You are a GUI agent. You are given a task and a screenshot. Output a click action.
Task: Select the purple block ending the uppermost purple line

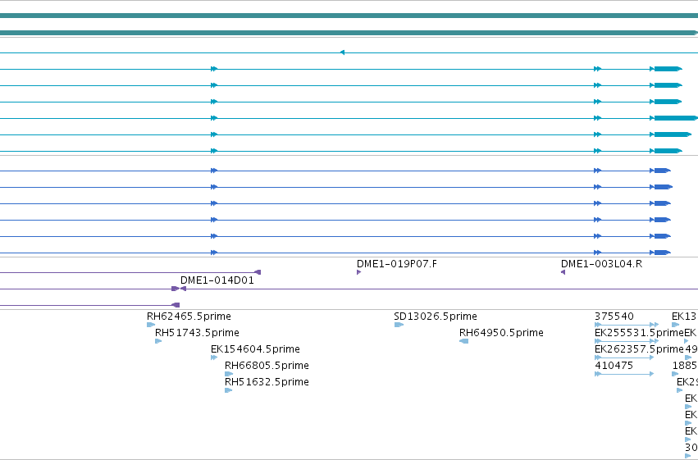point(258,272)
